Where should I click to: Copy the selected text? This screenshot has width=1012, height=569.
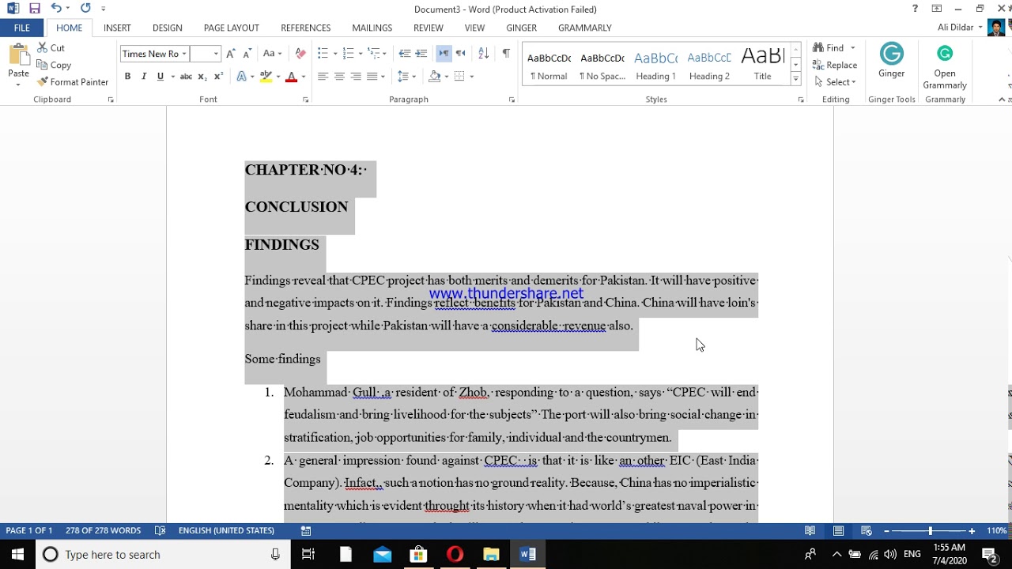point(54,65)
